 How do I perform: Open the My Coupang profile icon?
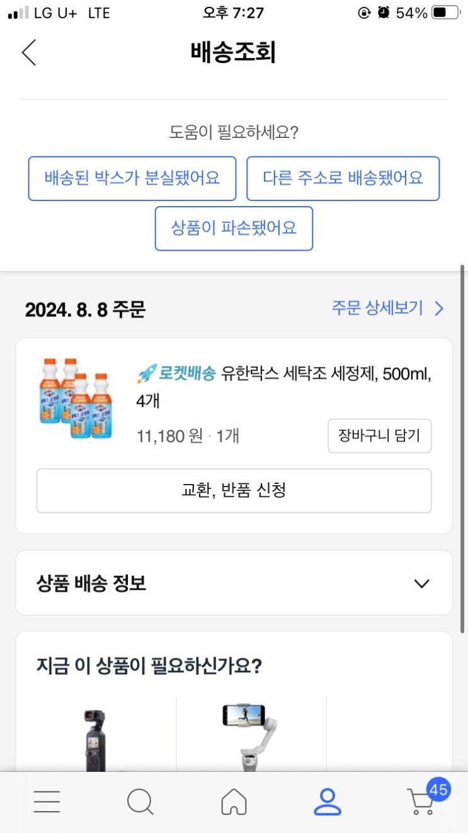[327, 801]
